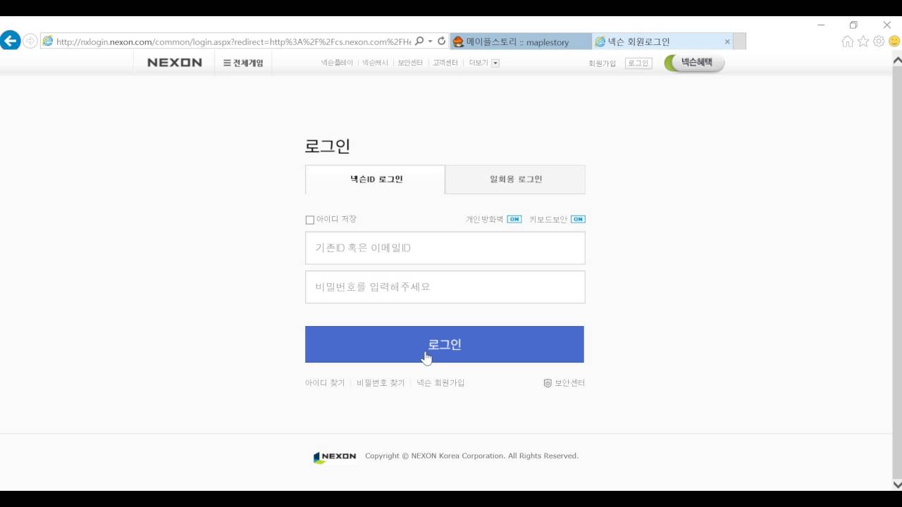Open the 넥슨혜택 button
This screenshot has width=902, height=507.
[x=694, y=63]
